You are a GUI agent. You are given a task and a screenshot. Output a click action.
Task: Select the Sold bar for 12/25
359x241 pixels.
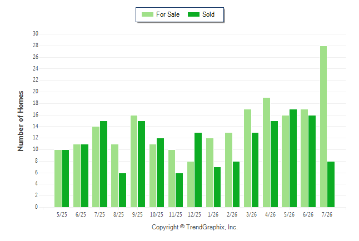[198, 170]
